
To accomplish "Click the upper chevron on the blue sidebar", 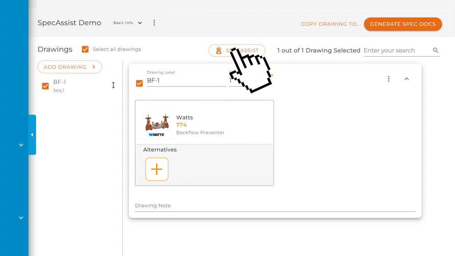I will tap(21, 145).
